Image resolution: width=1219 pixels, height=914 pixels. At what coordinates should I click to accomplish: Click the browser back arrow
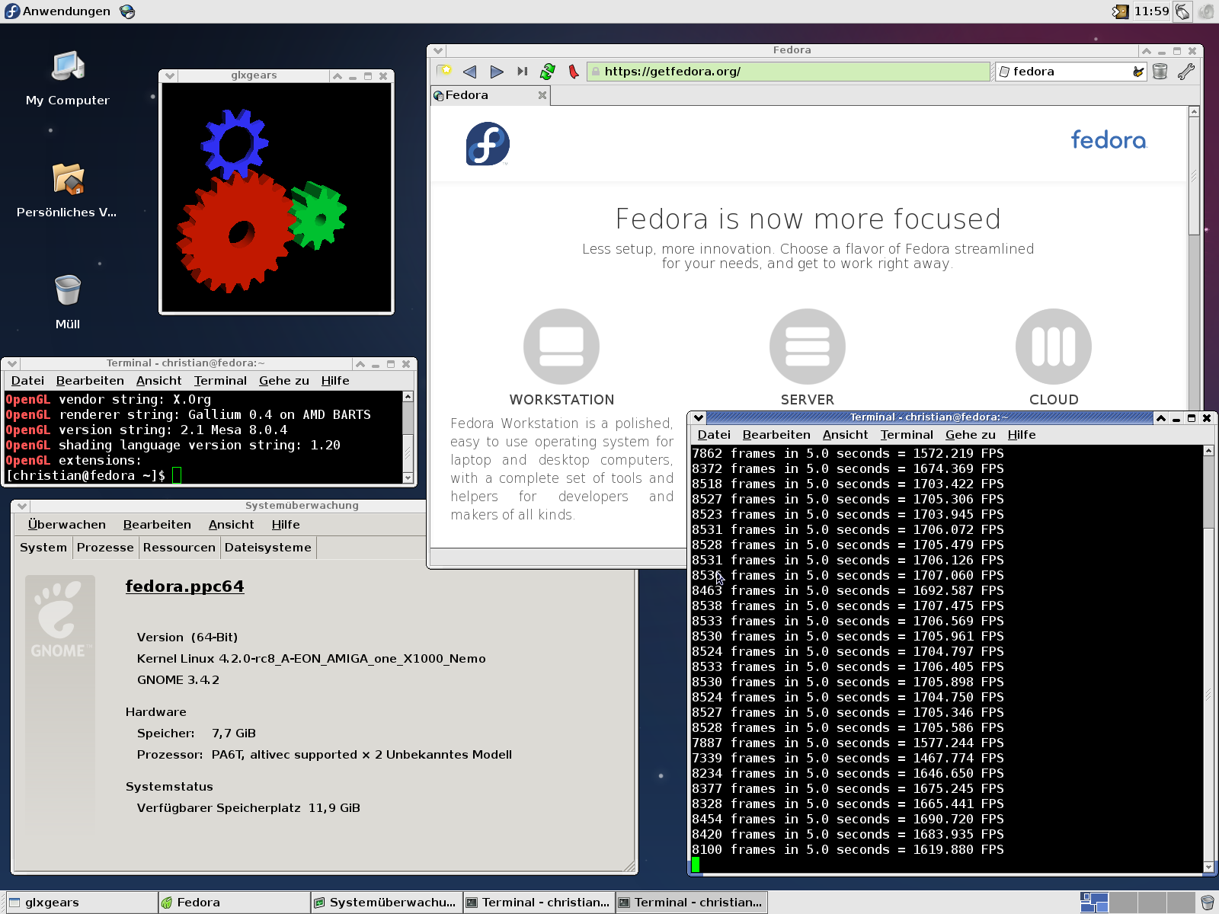click(x=469, y=72)
